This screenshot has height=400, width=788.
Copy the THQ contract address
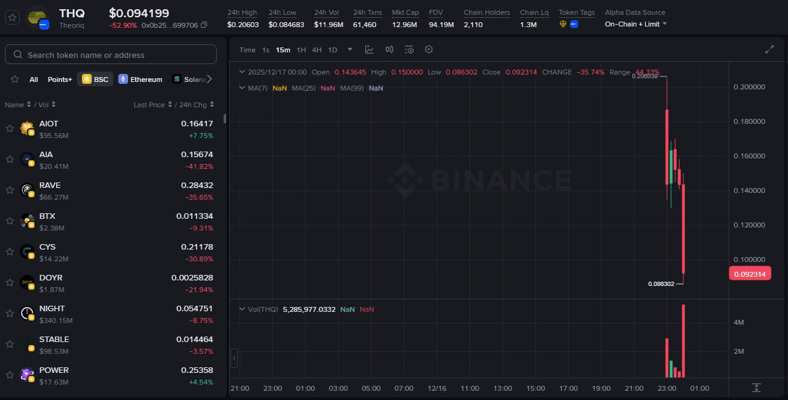click(203, 25)
